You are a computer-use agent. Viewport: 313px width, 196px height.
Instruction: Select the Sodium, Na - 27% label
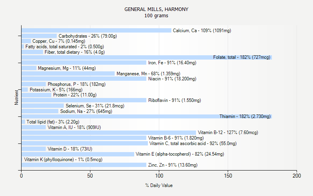point(86,111)
